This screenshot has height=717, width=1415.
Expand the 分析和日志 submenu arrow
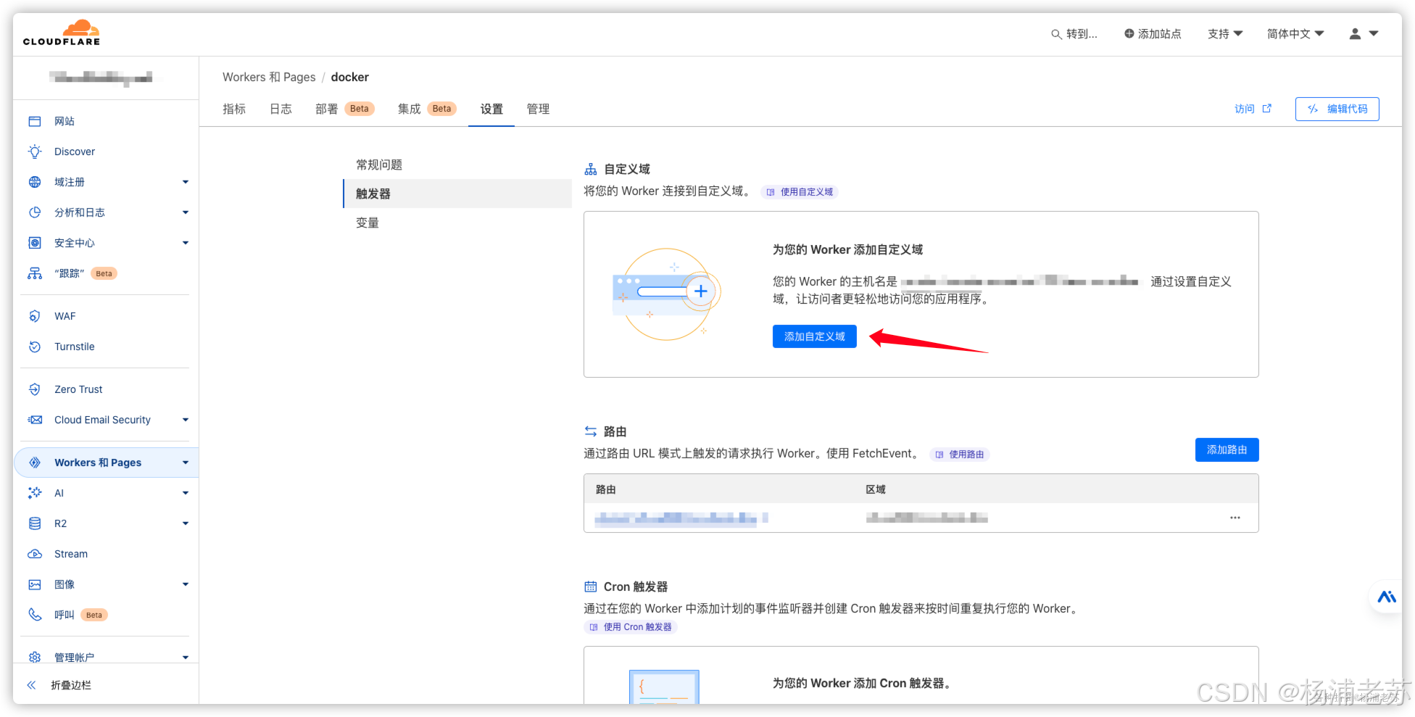pos(186,212)
